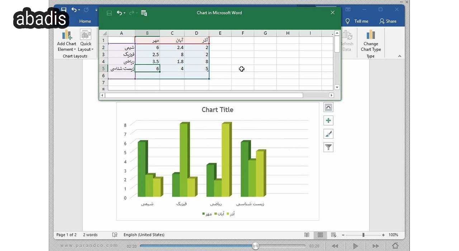Switch to Read Mode view
The image size is (459, 251).
click(x=307, y=235)
